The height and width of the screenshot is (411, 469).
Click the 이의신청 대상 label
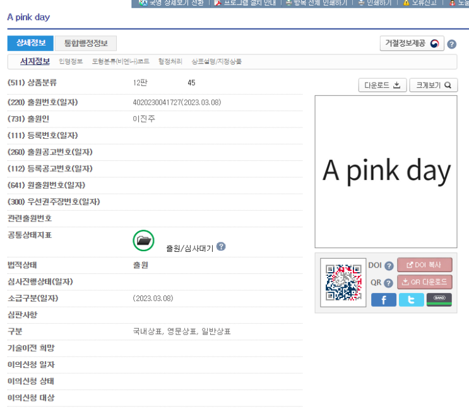point(31,398)
